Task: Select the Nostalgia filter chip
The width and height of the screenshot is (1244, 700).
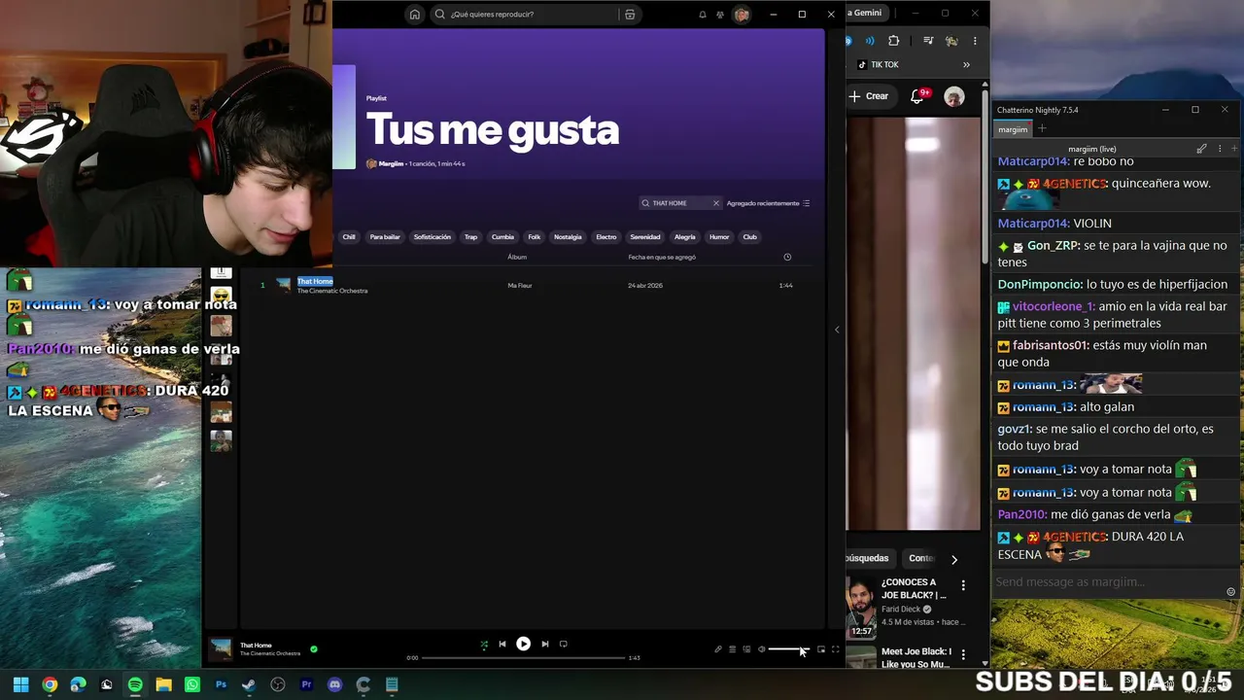Action: (568, 237)
